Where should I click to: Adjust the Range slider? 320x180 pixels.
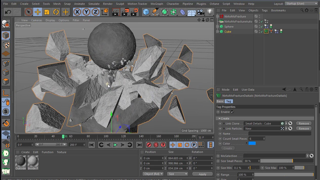click(284, 175)
